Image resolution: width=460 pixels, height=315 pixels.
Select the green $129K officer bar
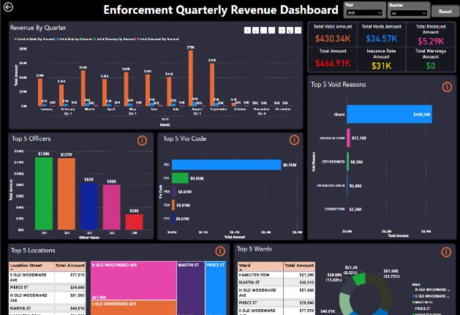click(44, 193)
